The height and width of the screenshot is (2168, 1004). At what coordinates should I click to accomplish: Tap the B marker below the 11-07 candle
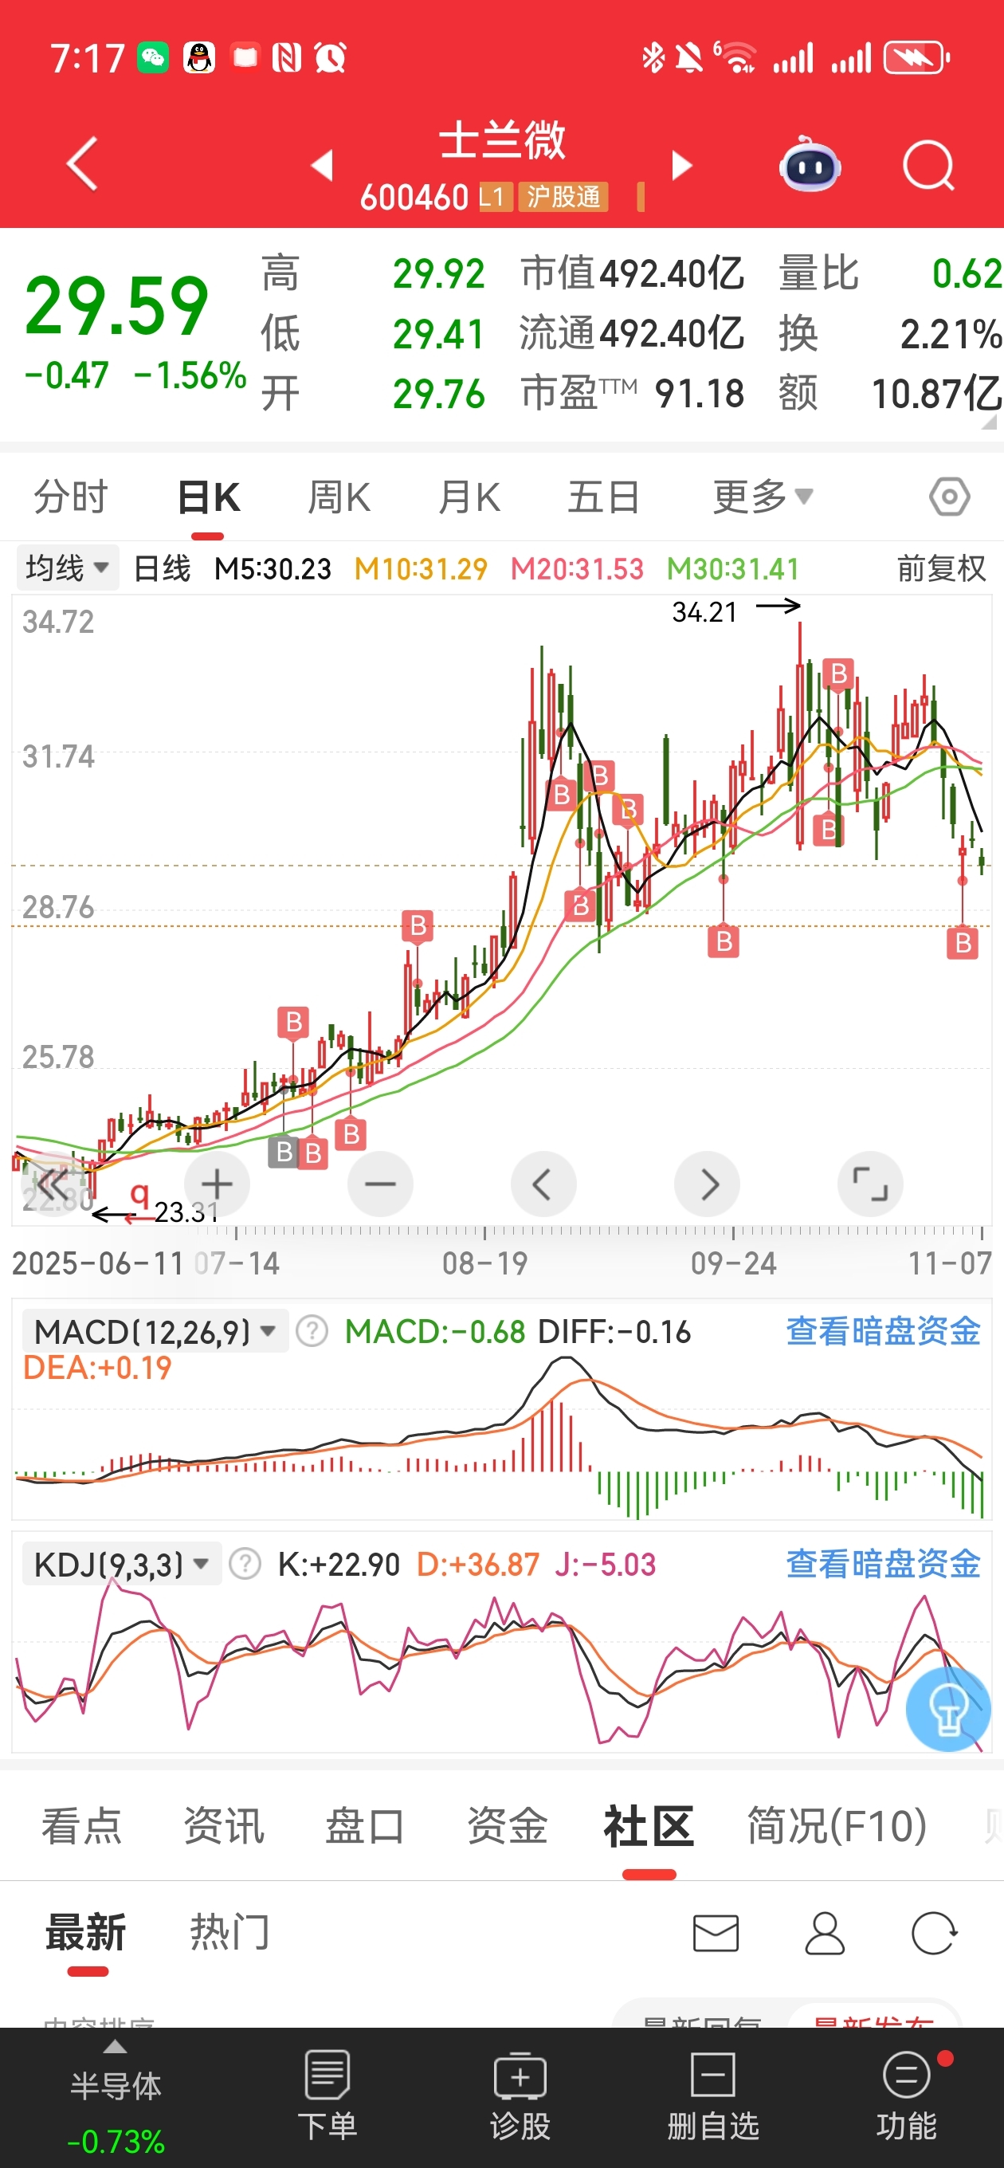963,943
